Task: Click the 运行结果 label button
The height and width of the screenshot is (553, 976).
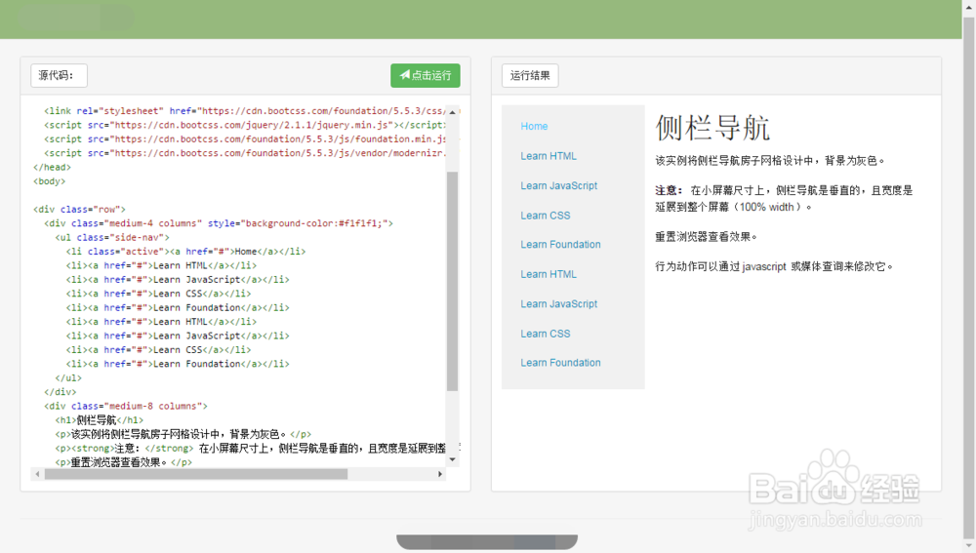Action: coord(530,75)
